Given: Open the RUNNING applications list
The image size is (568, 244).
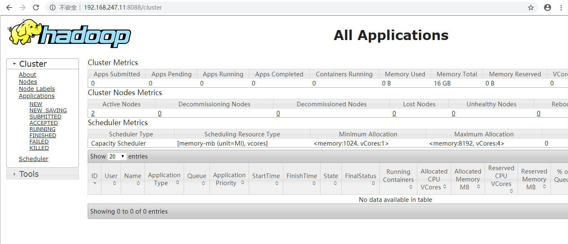Looking at the screenshot, I should coord(42,129).
